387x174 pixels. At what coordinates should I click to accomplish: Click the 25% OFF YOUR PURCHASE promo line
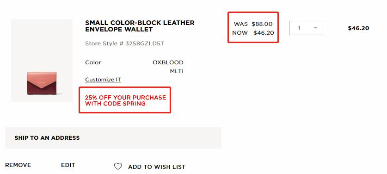click(x=126, y=97)
